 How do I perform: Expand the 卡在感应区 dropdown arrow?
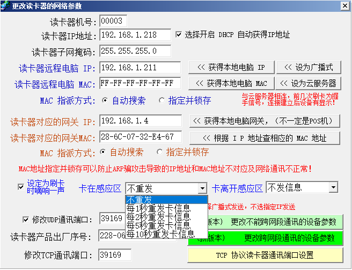(x=202, y=188)
